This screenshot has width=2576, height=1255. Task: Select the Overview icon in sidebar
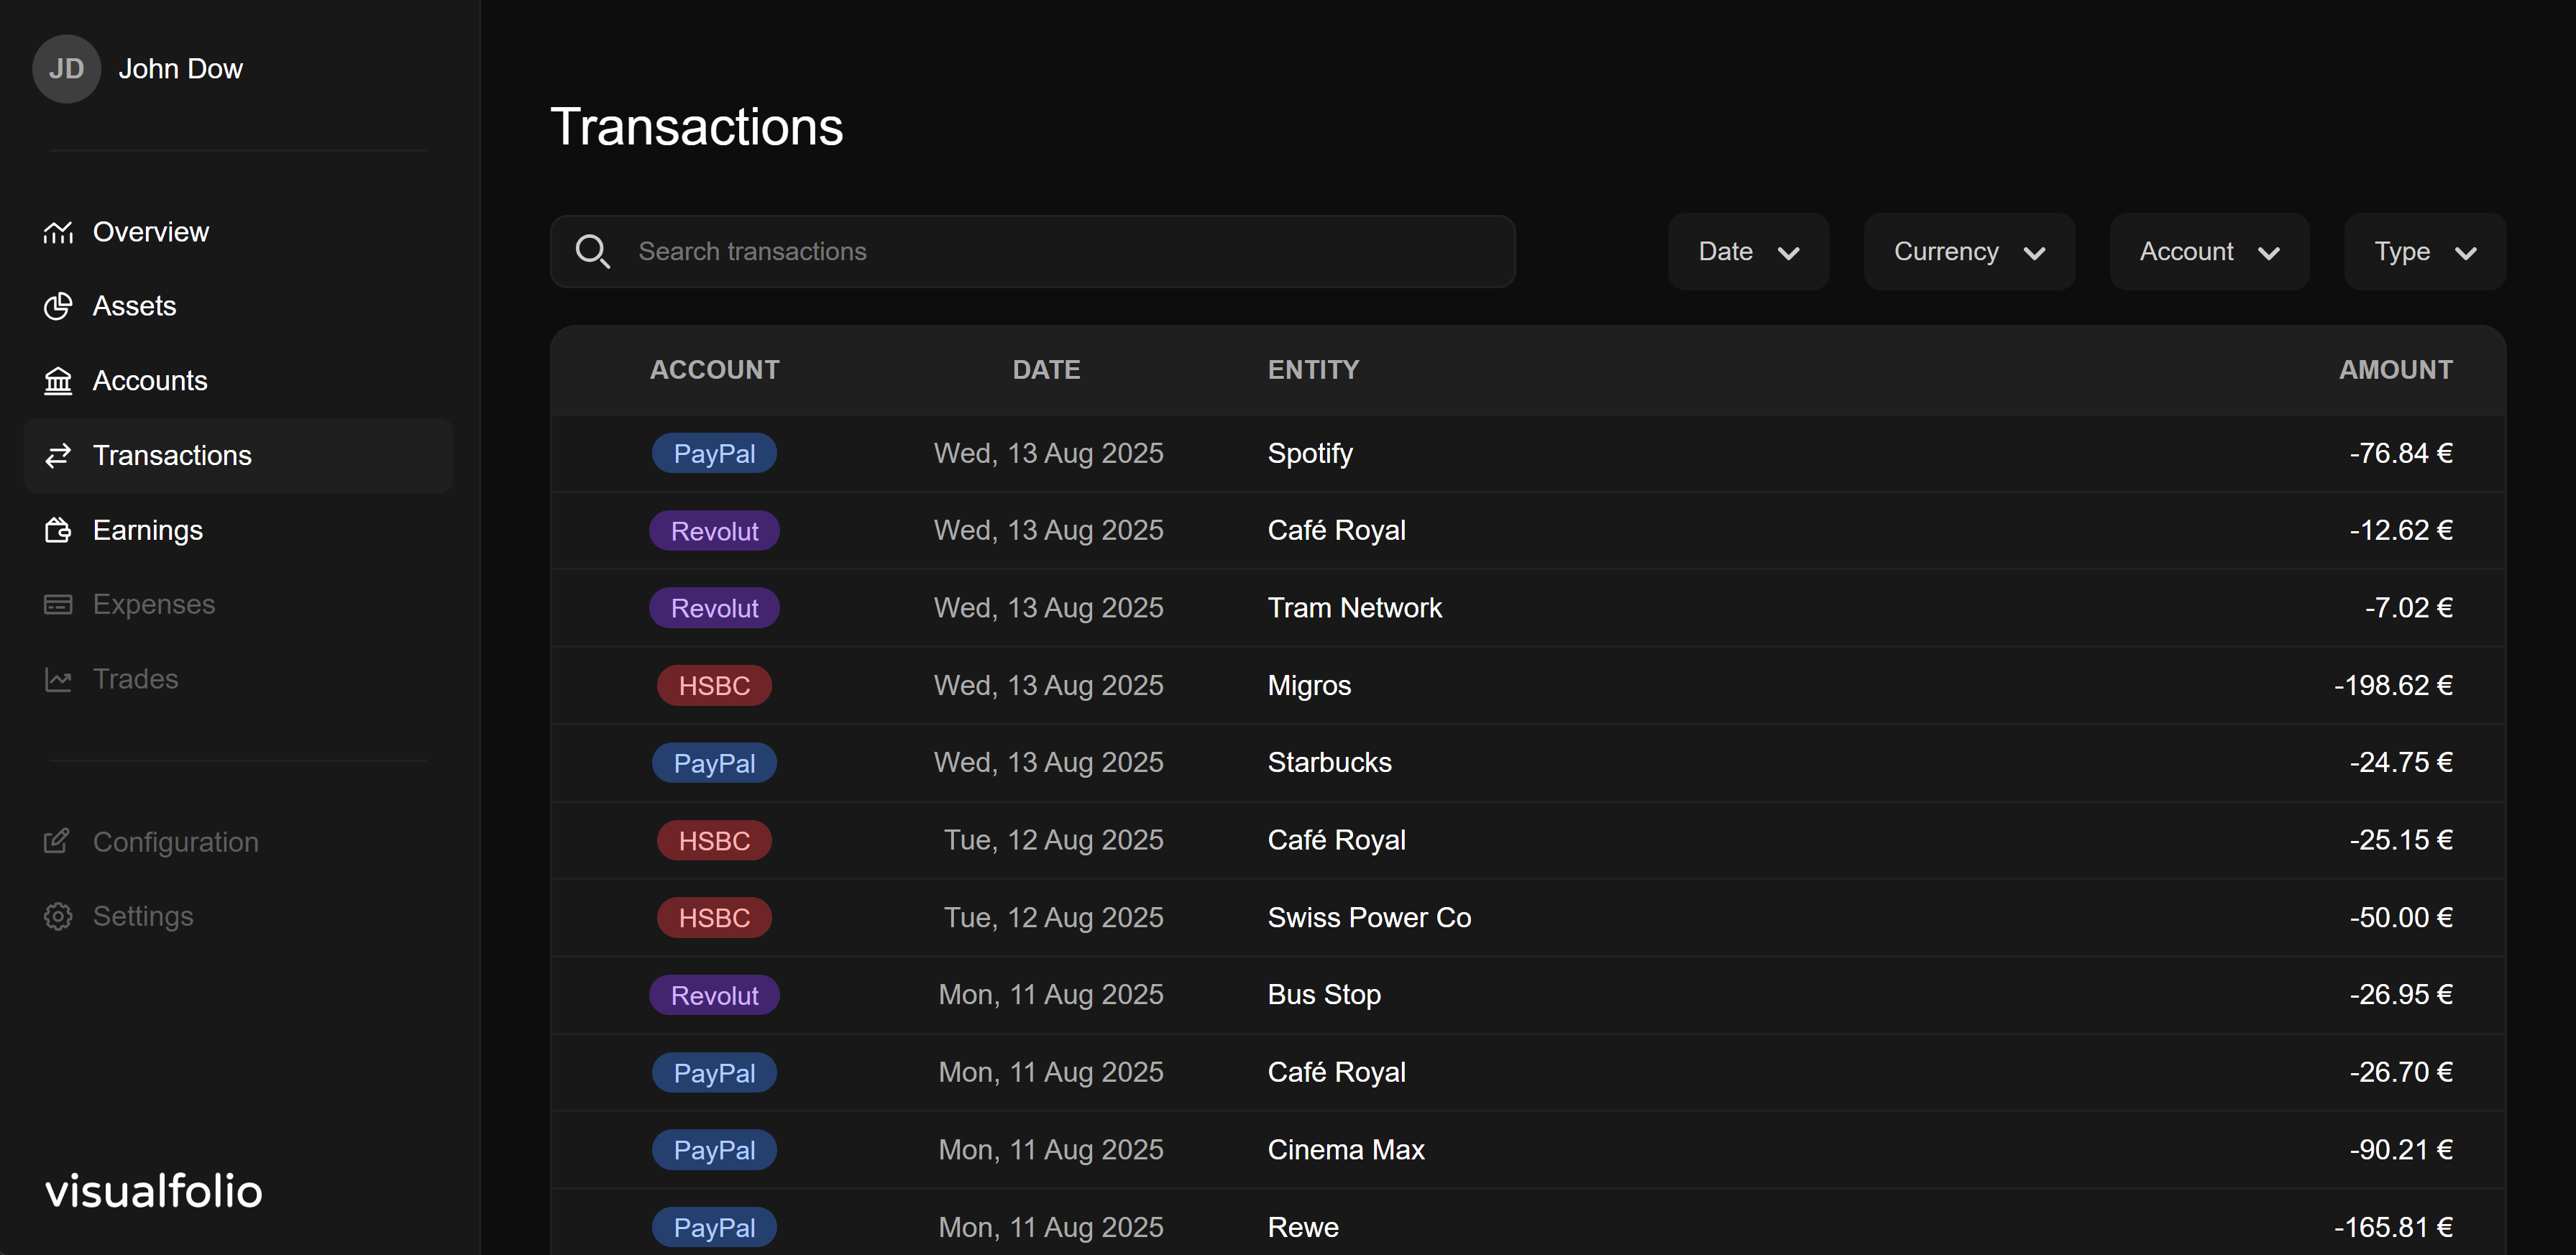point(58,231)
